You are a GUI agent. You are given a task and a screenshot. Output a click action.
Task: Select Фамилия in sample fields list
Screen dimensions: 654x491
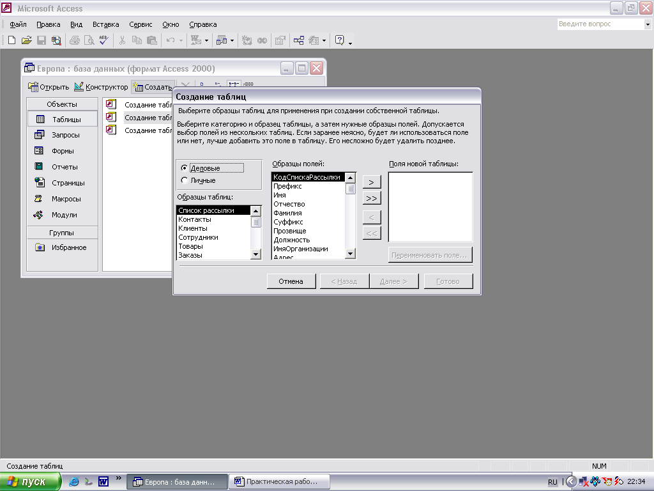[x=308, y=213]
